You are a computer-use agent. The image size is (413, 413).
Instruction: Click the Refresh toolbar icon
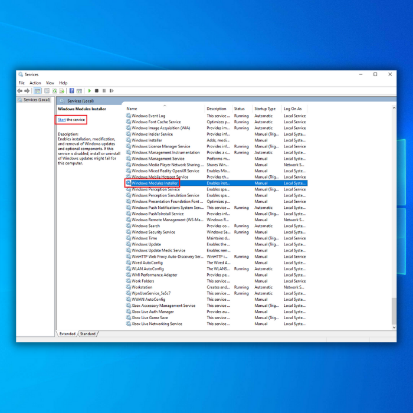coord(54,91)
